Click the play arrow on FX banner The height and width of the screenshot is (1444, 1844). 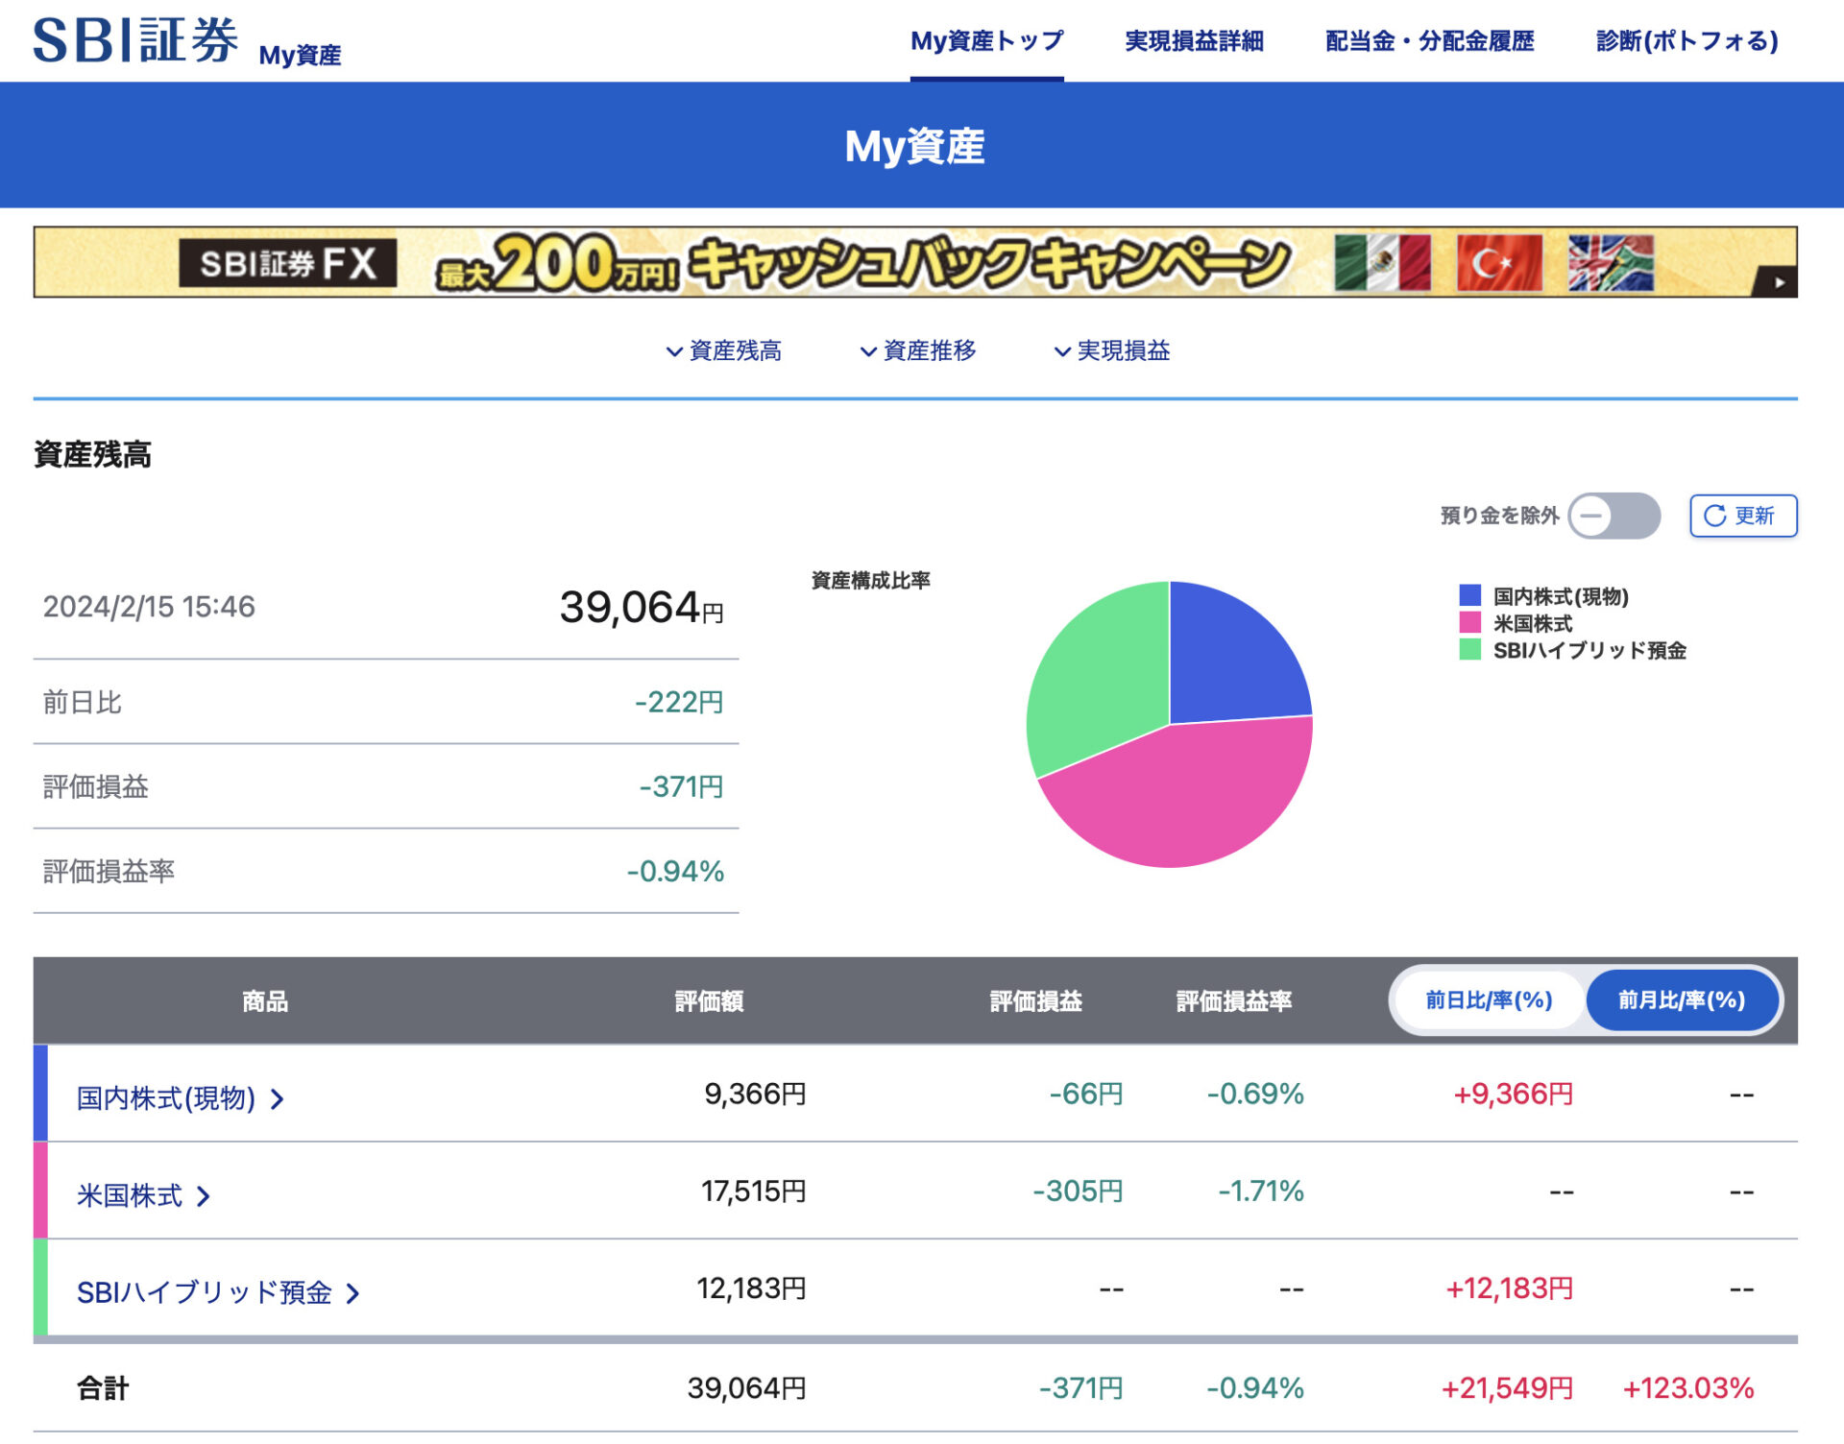[x=1779, y=282]
